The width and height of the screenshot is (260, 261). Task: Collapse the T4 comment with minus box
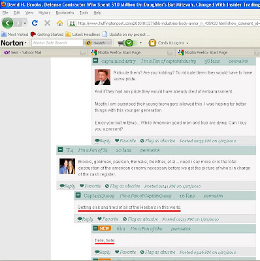60,149
